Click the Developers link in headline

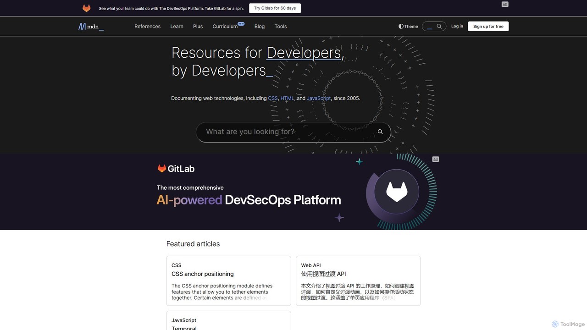point(304,53)
